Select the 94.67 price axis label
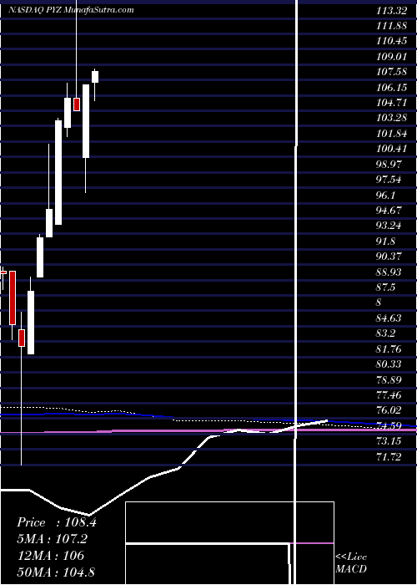The height and width of the screenshot is (585, 417). click(389, 211)
